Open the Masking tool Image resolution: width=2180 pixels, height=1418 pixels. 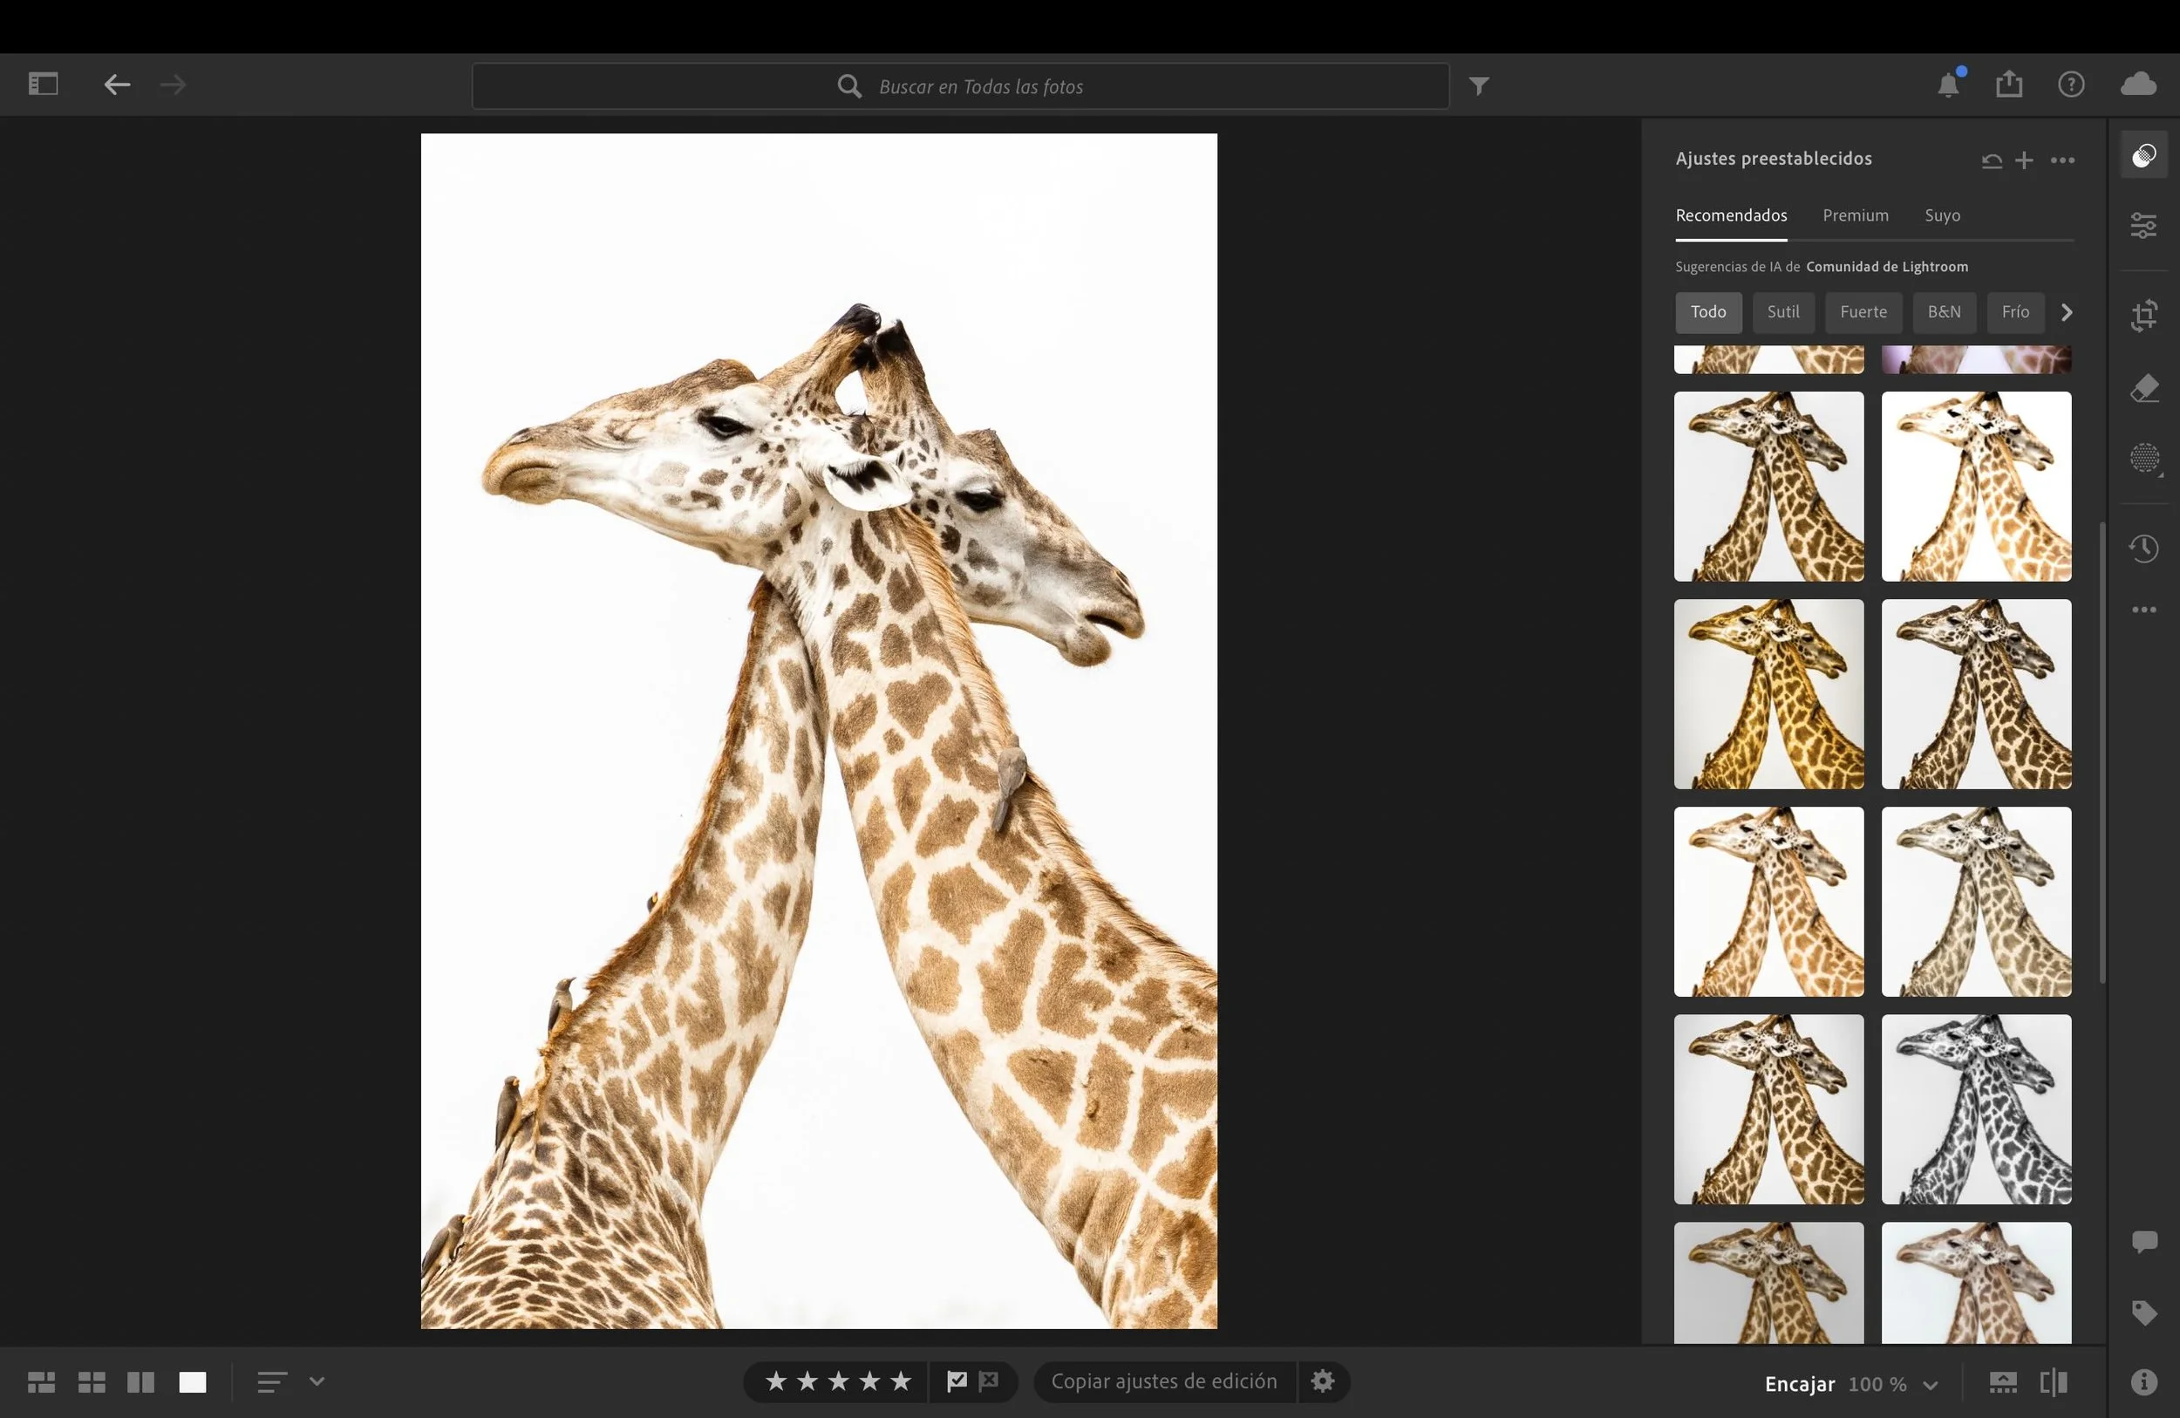coord(2143,458)
